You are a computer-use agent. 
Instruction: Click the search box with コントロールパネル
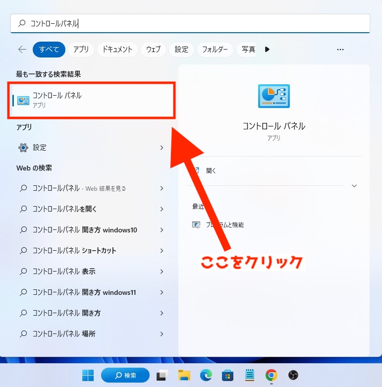tap(190, 23)
